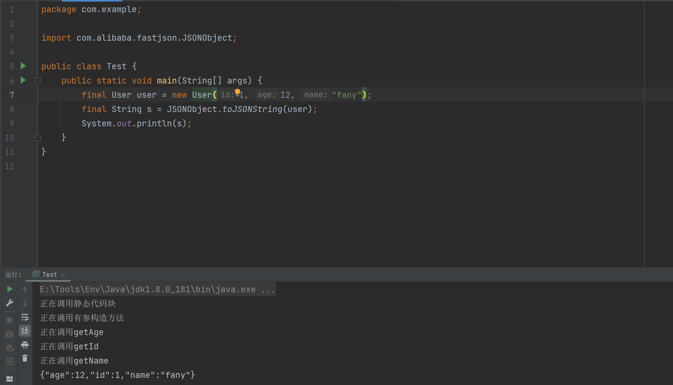This screenshot has height=385, width=673.
Task: Click the exit process arrow icon
Action: pos(10,361)
